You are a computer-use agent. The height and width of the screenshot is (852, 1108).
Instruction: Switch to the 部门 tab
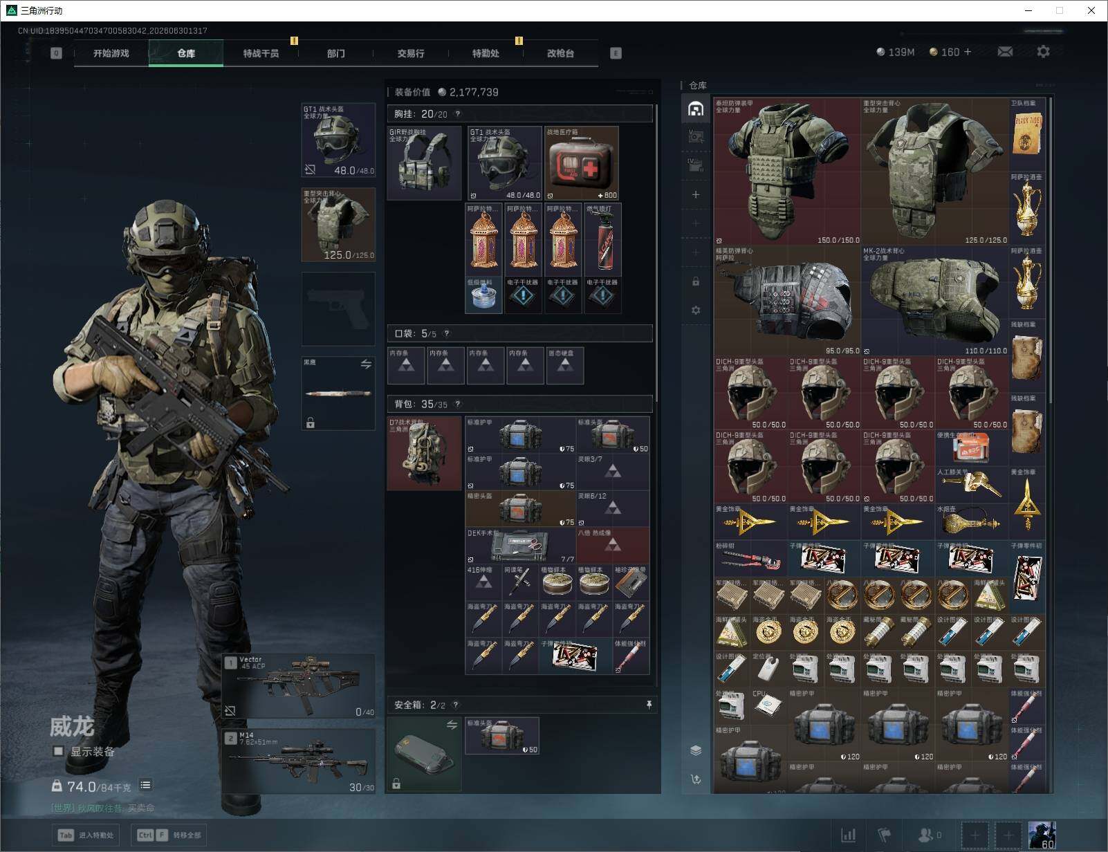click(336, 53)
